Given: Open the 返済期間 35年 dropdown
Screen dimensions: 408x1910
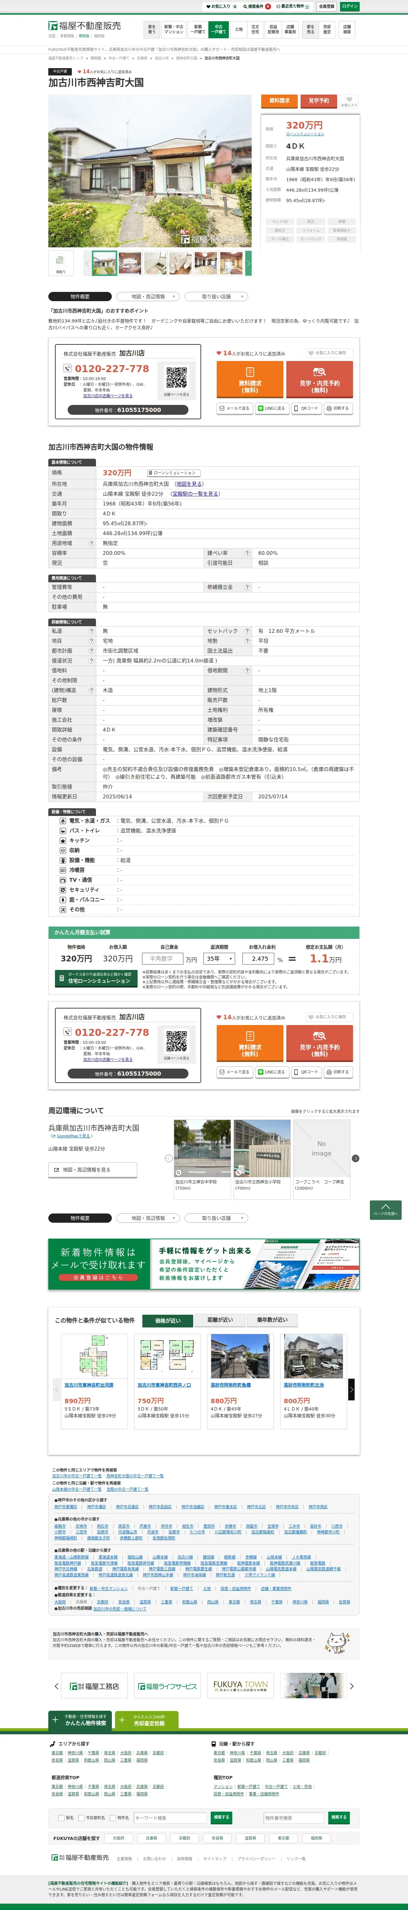Looking at the screenshot, I should tap(220, 959).
